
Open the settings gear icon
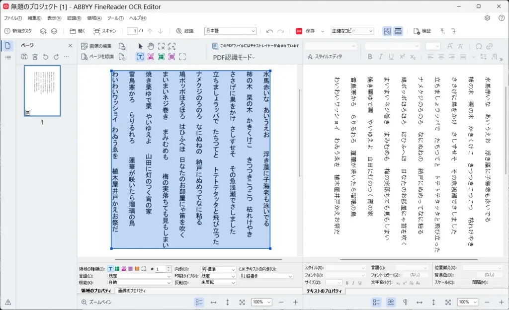tap(487, 18)
